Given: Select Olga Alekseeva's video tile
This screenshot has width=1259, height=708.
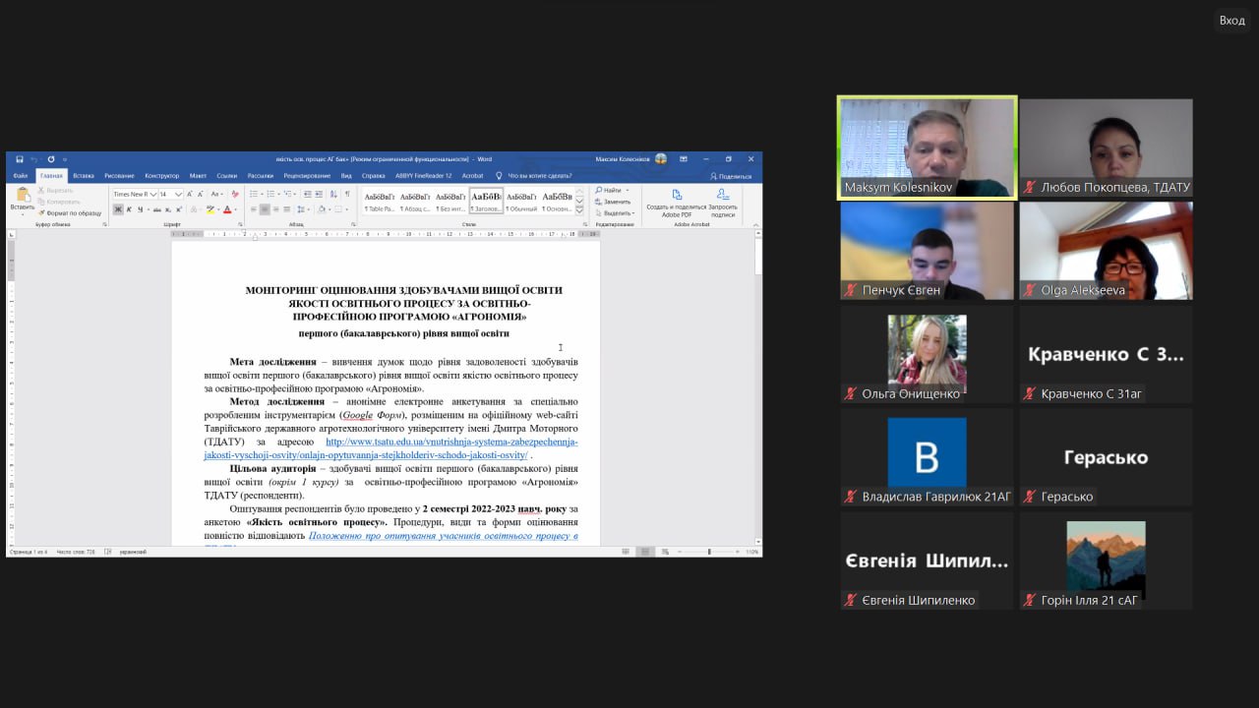Looking at the screenshot, I should click(1106, 251).
